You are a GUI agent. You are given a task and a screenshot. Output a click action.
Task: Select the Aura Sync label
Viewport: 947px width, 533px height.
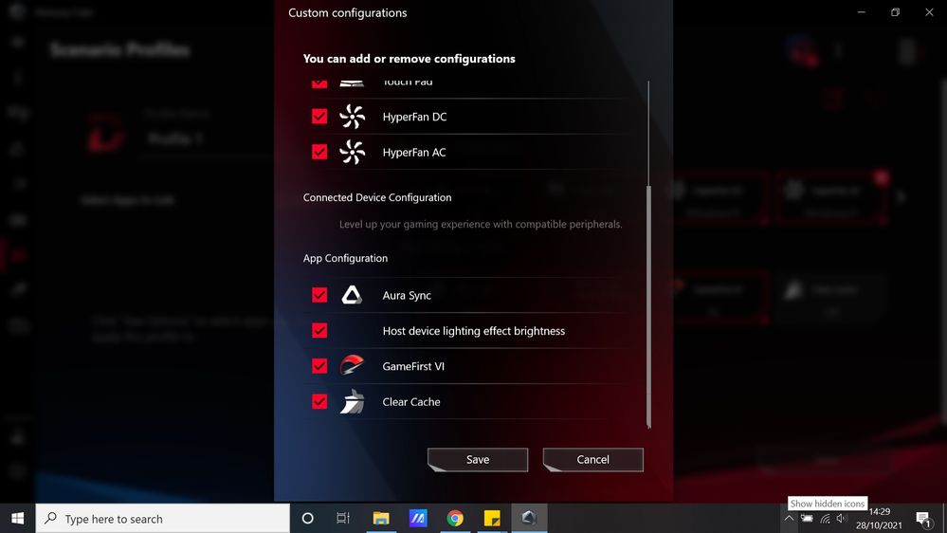coord(407,296)
